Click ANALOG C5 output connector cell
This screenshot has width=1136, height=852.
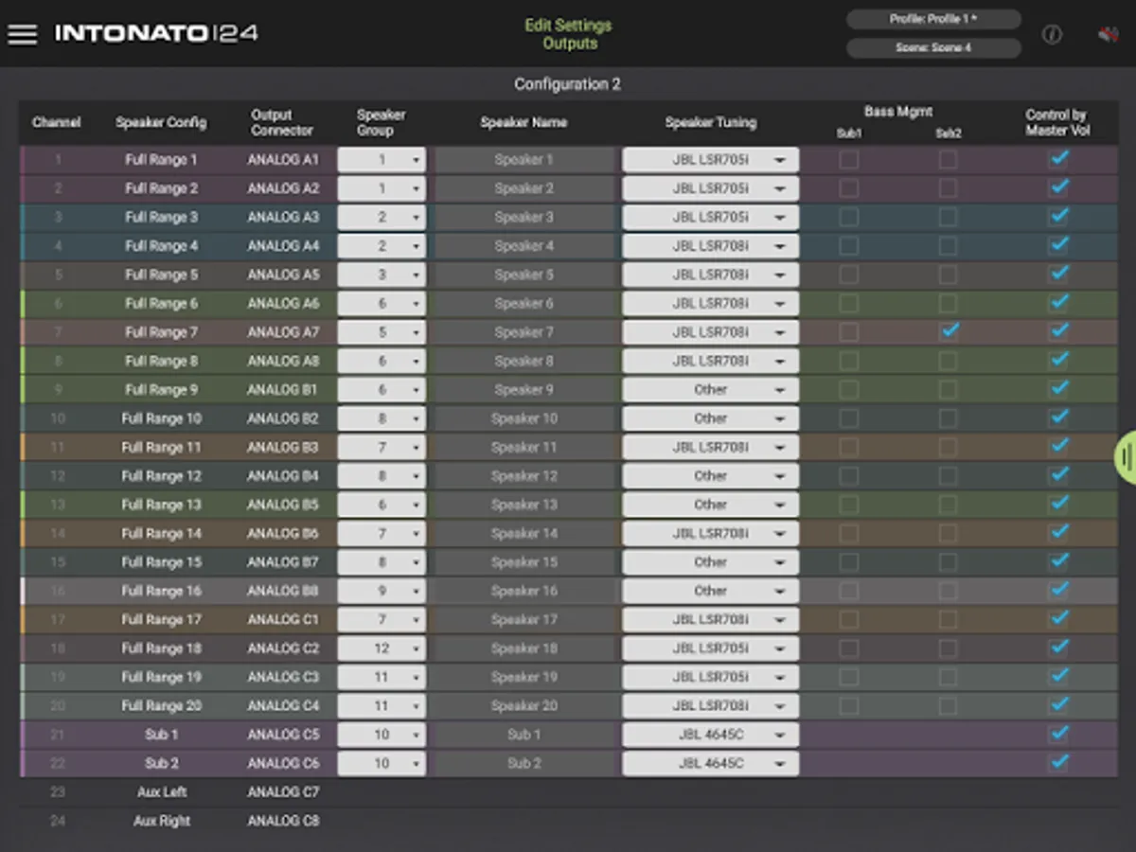click(x=283, y=735)
